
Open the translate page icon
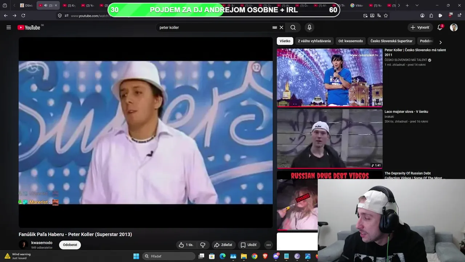pyautogui.click(x=379, y=16)
